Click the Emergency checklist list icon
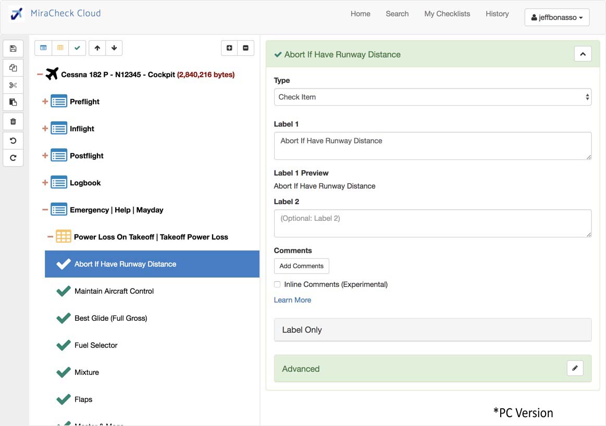Screen dimensions: 606x426 tap(59, 209)
